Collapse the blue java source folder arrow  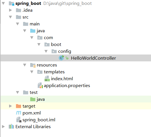25,31
